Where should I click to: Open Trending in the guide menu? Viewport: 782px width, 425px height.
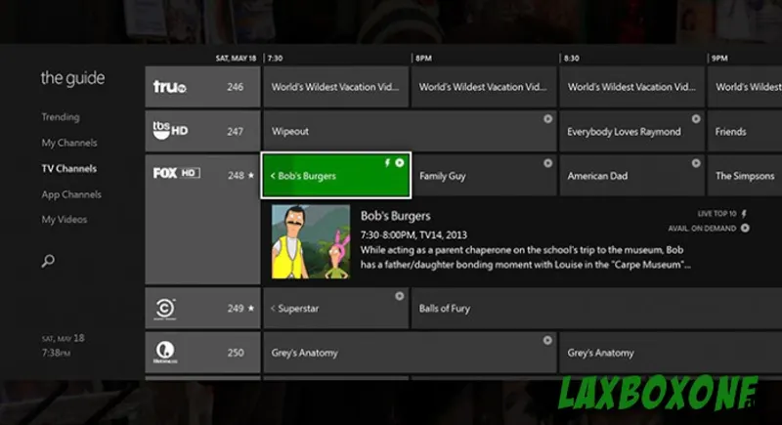point(61,117)
